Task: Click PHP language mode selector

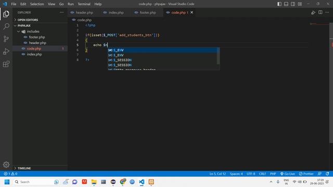Action: coord(273,173)
